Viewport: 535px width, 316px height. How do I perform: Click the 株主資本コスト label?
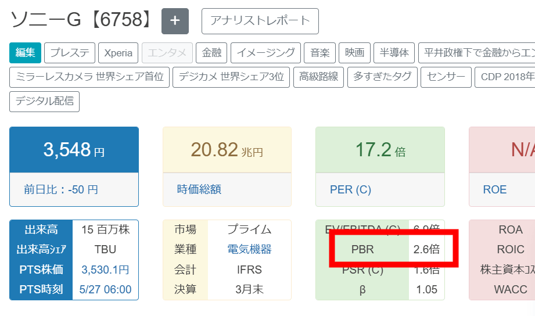pyautogui.click(x=508, y=270)
